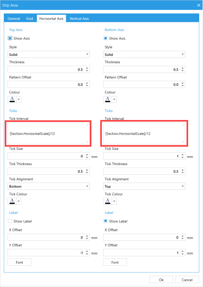Click the Bottom Axis Tick Colour A icon
The image size is (203, 287).
(x=108, y=201)
